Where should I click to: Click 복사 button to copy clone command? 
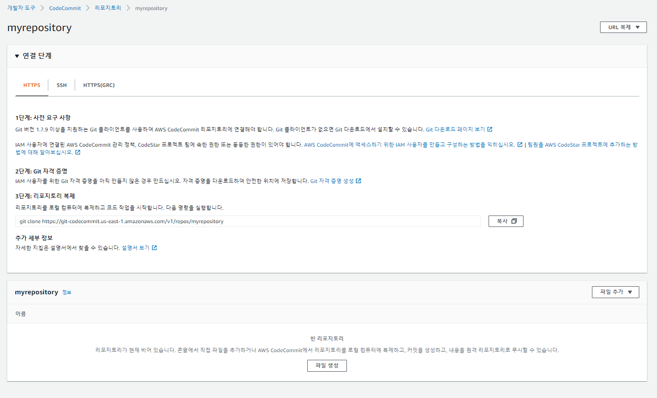[x=506, y=221]
